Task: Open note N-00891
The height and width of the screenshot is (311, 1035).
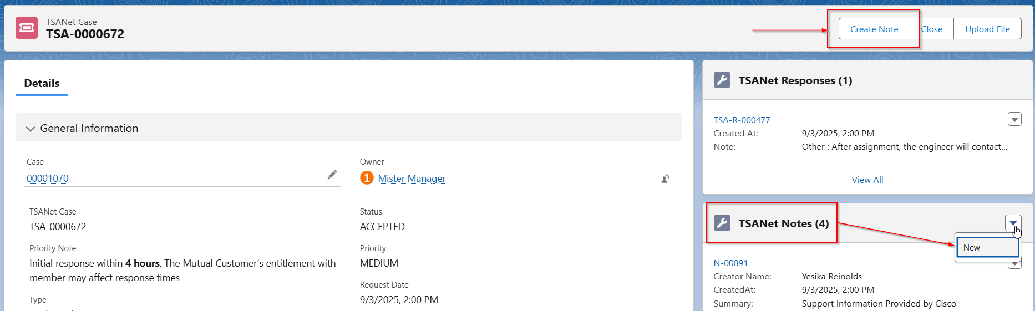Action: (730, 263)
